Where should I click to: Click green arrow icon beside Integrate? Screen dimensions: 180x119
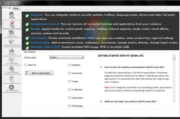click(x=27, y=15)
